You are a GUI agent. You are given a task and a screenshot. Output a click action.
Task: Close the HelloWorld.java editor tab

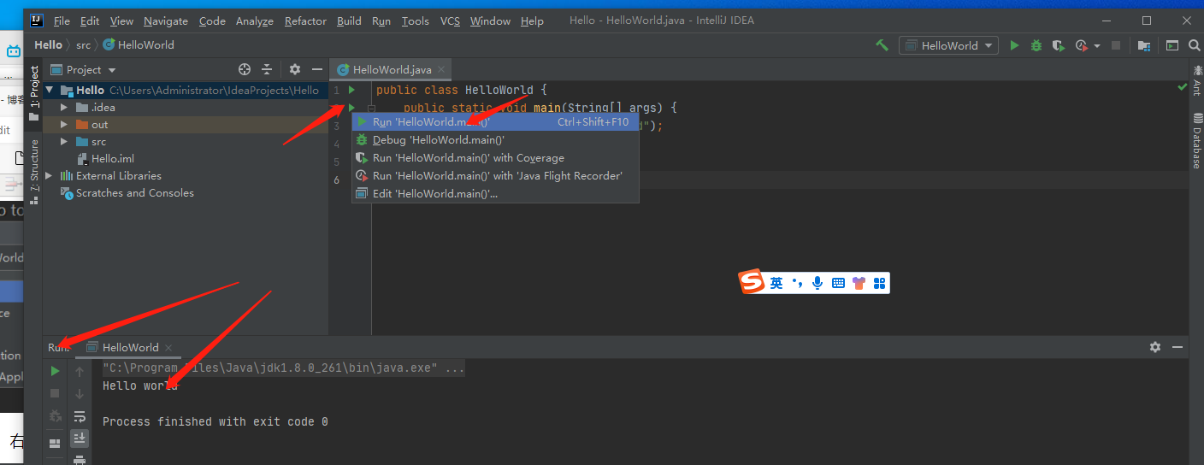tap(441, 69)
